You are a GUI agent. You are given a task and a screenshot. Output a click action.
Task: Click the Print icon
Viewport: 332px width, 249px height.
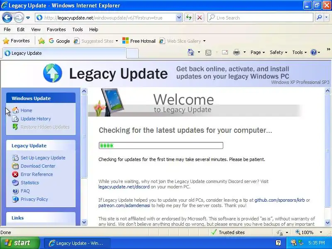coord(237,52)
